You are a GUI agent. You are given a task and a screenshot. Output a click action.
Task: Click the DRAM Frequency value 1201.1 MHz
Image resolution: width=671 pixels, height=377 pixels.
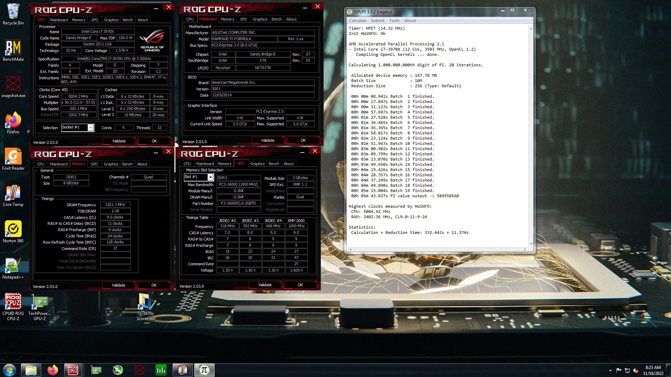coord(115,205)
